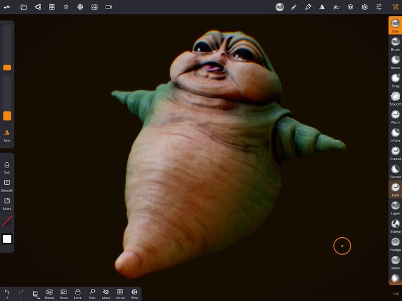This screenshot has height=301, width=402.
Task: Click the version number 1.49
Action: tap(395, 294)
